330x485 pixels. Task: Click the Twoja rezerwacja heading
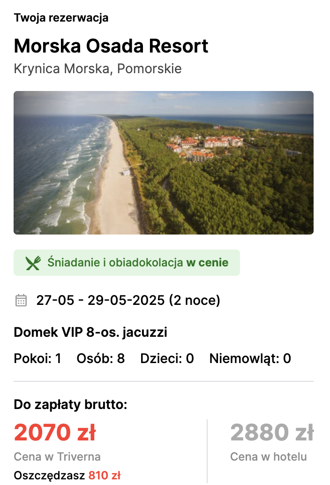(61, 18)
